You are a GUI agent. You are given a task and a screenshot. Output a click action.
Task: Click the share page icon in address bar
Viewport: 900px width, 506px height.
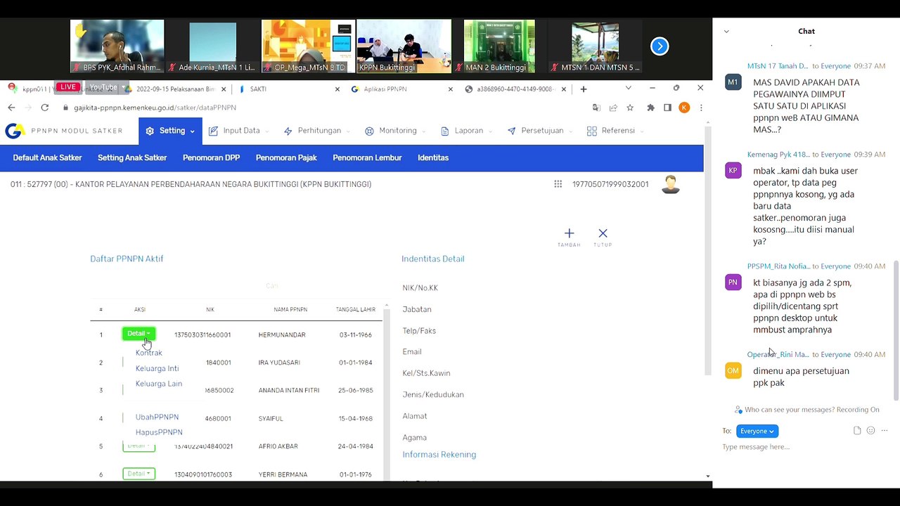613,108
